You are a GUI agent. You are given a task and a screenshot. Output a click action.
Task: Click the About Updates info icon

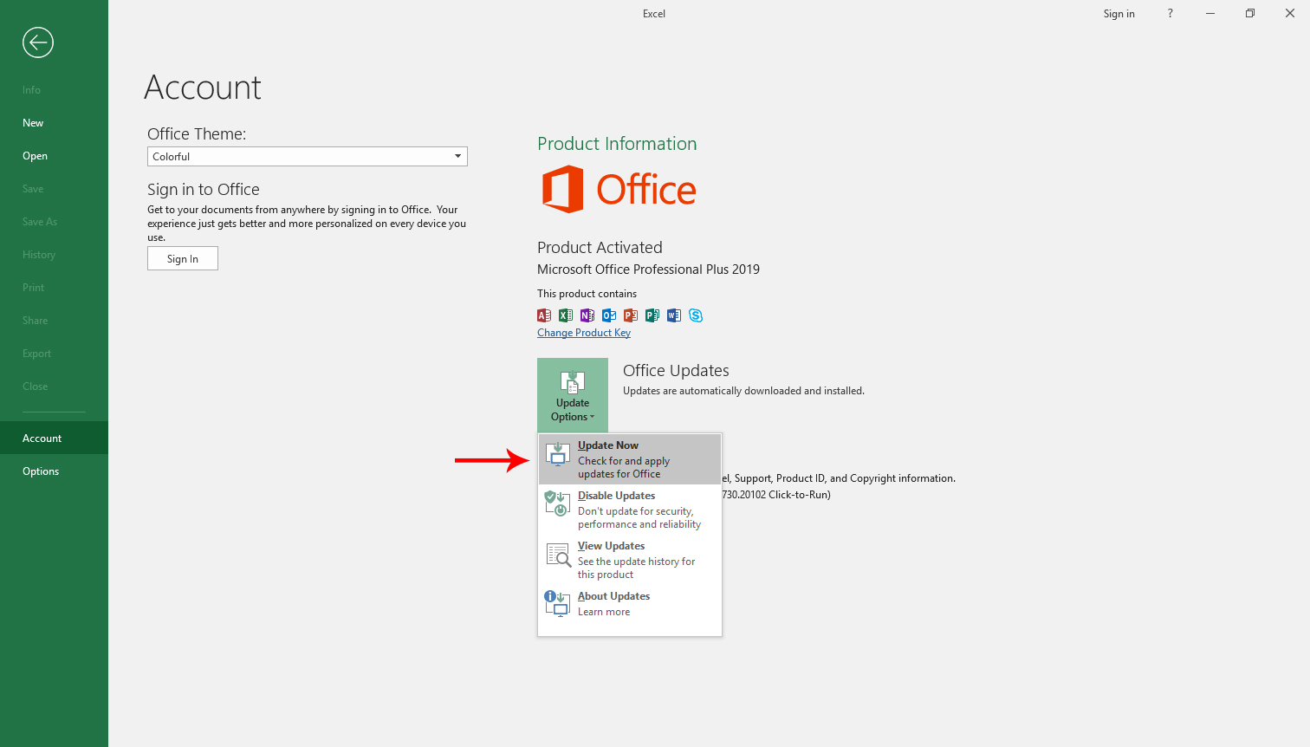tap(557, 603)
